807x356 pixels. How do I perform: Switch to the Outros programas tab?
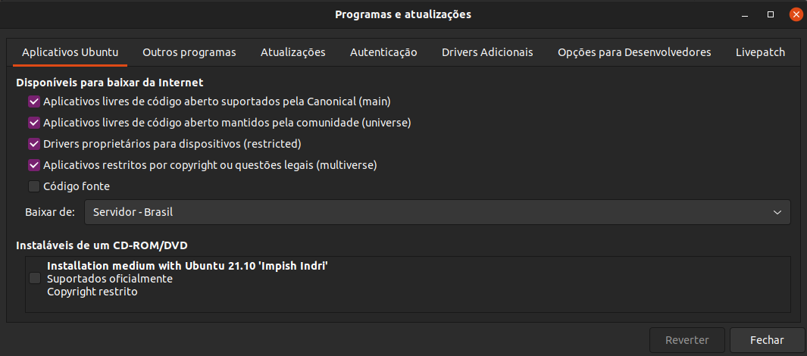tap(189, 52)
